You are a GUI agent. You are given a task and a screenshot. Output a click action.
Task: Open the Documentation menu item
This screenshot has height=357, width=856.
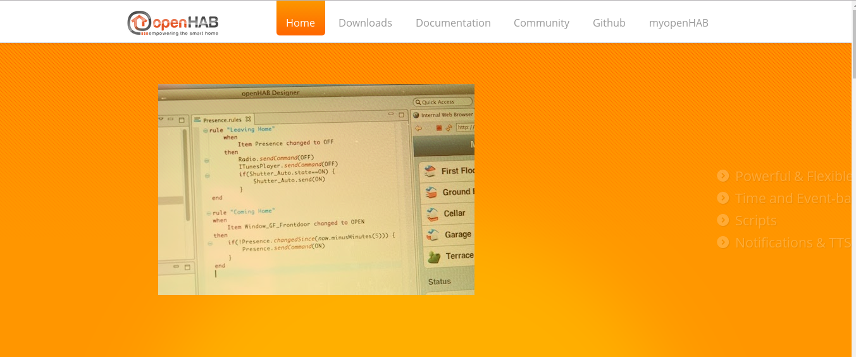[453, 23]
